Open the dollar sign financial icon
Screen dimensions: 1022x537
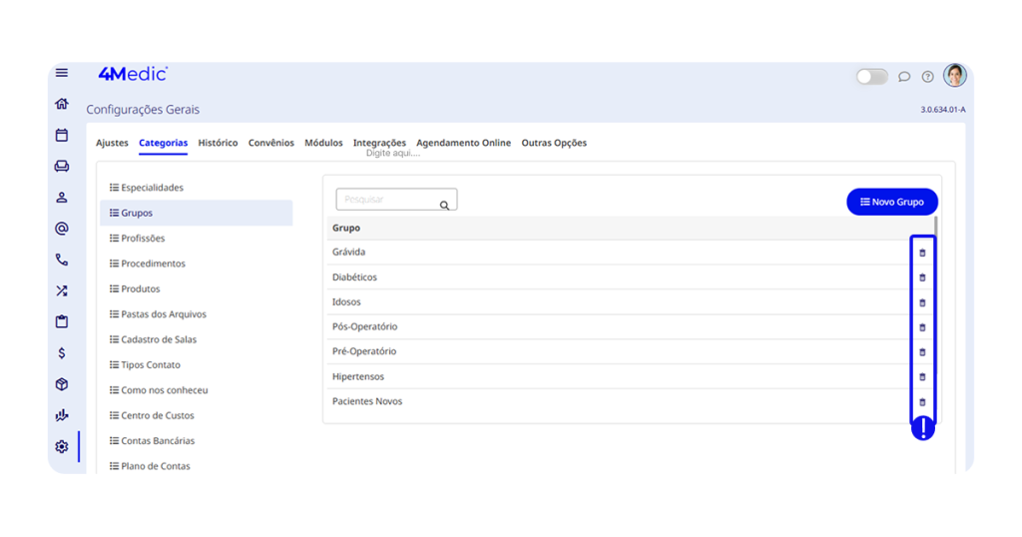[x=62, y=353]
